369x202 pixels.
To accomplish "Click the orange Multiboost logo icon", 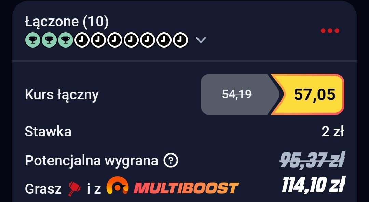I will click(x=118, y=186).
